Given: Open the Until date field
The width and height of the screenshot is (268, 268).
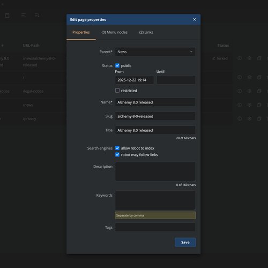Looking at the screenshot, I should [176, 80].
